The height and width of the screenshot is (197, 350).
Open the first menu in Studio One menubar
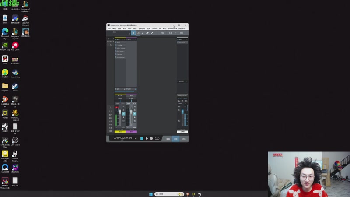coord(109,28)
